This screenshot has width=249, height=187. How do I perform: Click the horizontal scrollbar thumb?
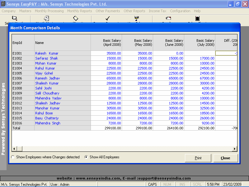click(x=20, y=149)
